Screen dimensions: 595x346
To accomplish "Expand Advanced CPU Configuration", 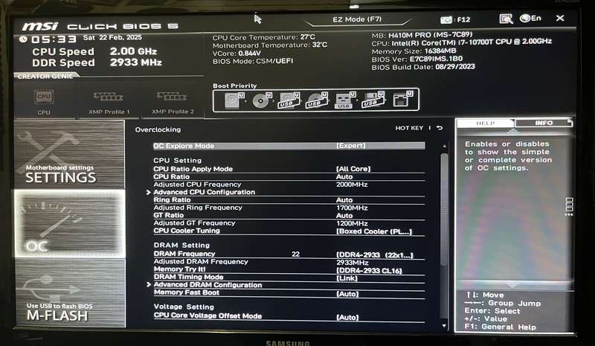I will pyautogui.click(x=204, y=192).
